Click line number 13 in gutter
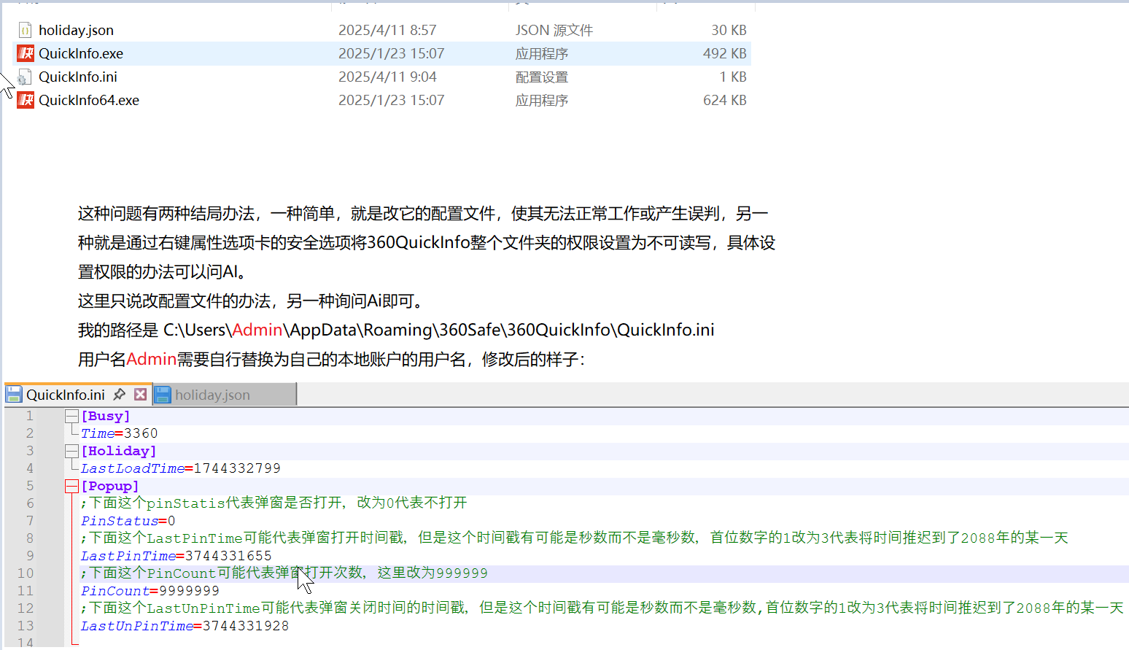 click(x=26, y=626)
